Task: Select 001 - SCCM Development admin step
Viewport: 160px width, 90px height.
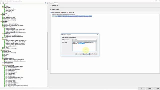Action: 17,86
